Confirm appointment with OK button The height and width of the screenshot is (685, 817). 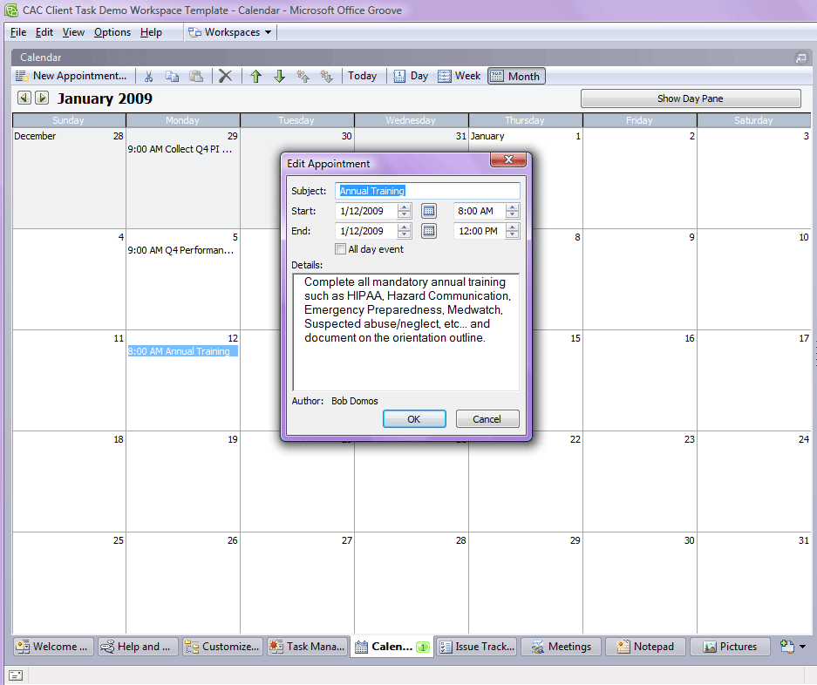(x=414, y=419)
